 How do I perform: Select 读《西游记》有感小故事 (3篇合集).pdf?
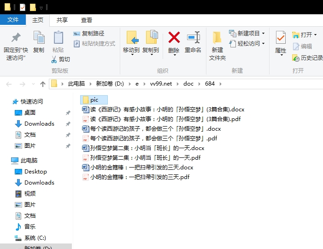click(161, 119)
